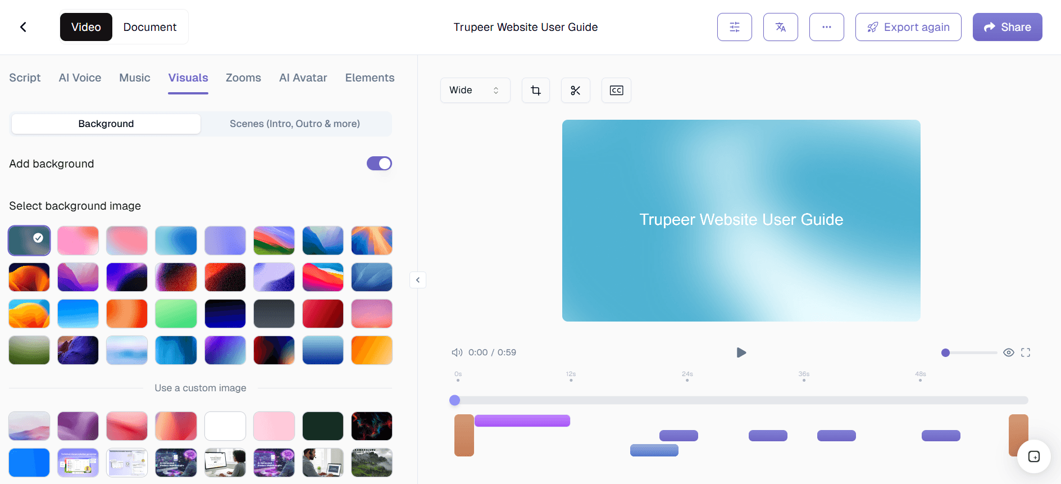Select the scissors trim tool
The width and height of the screenshot is (1061, 484).
[x=576, y=91]
